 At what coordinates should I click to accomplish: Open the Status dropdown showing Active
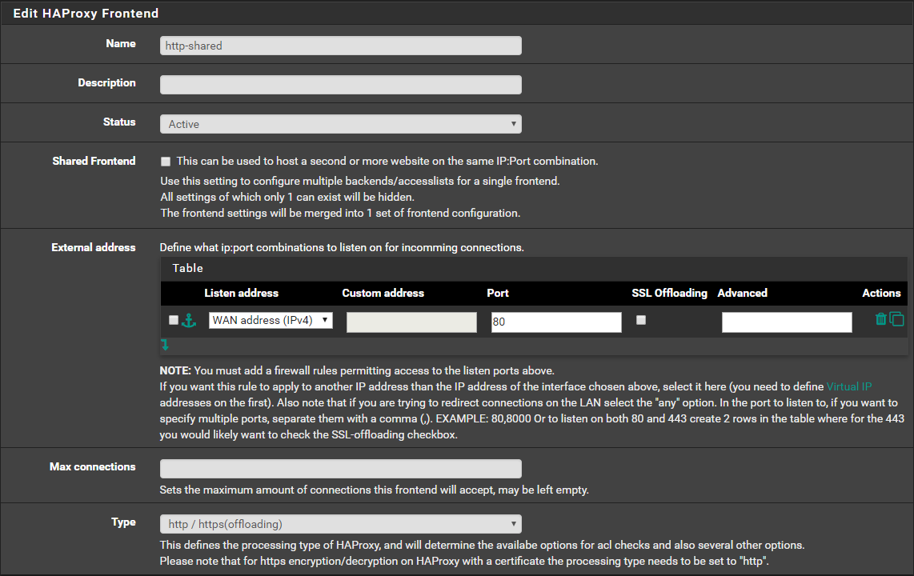340,124
